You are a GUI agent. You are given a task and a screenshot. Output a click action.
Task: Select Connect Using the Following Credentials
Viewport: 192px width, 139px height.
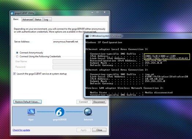click(x=17, y=57)
